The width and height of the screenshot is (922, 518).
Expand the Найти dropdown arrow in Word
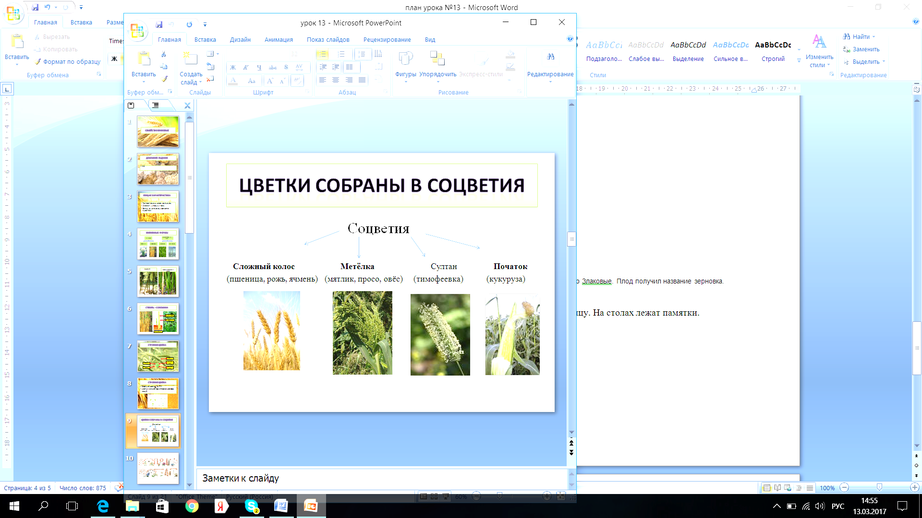873,37
